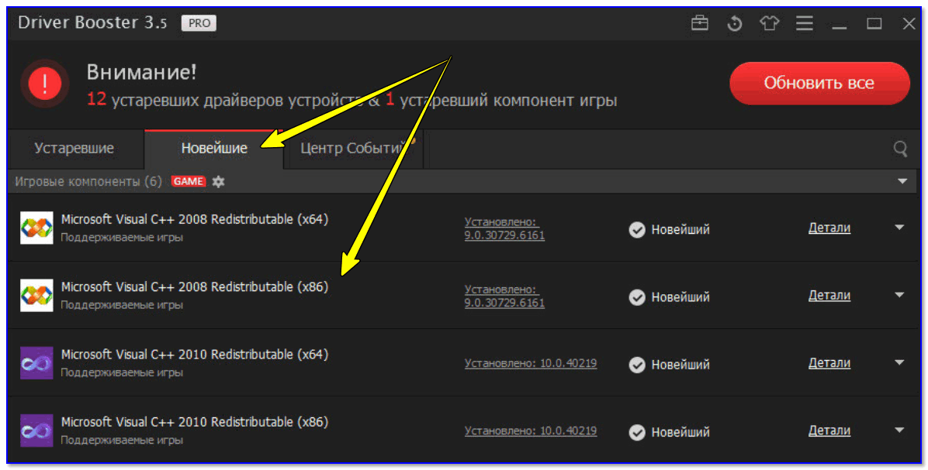Maximize the Driver Booster window

coord(874,24)
